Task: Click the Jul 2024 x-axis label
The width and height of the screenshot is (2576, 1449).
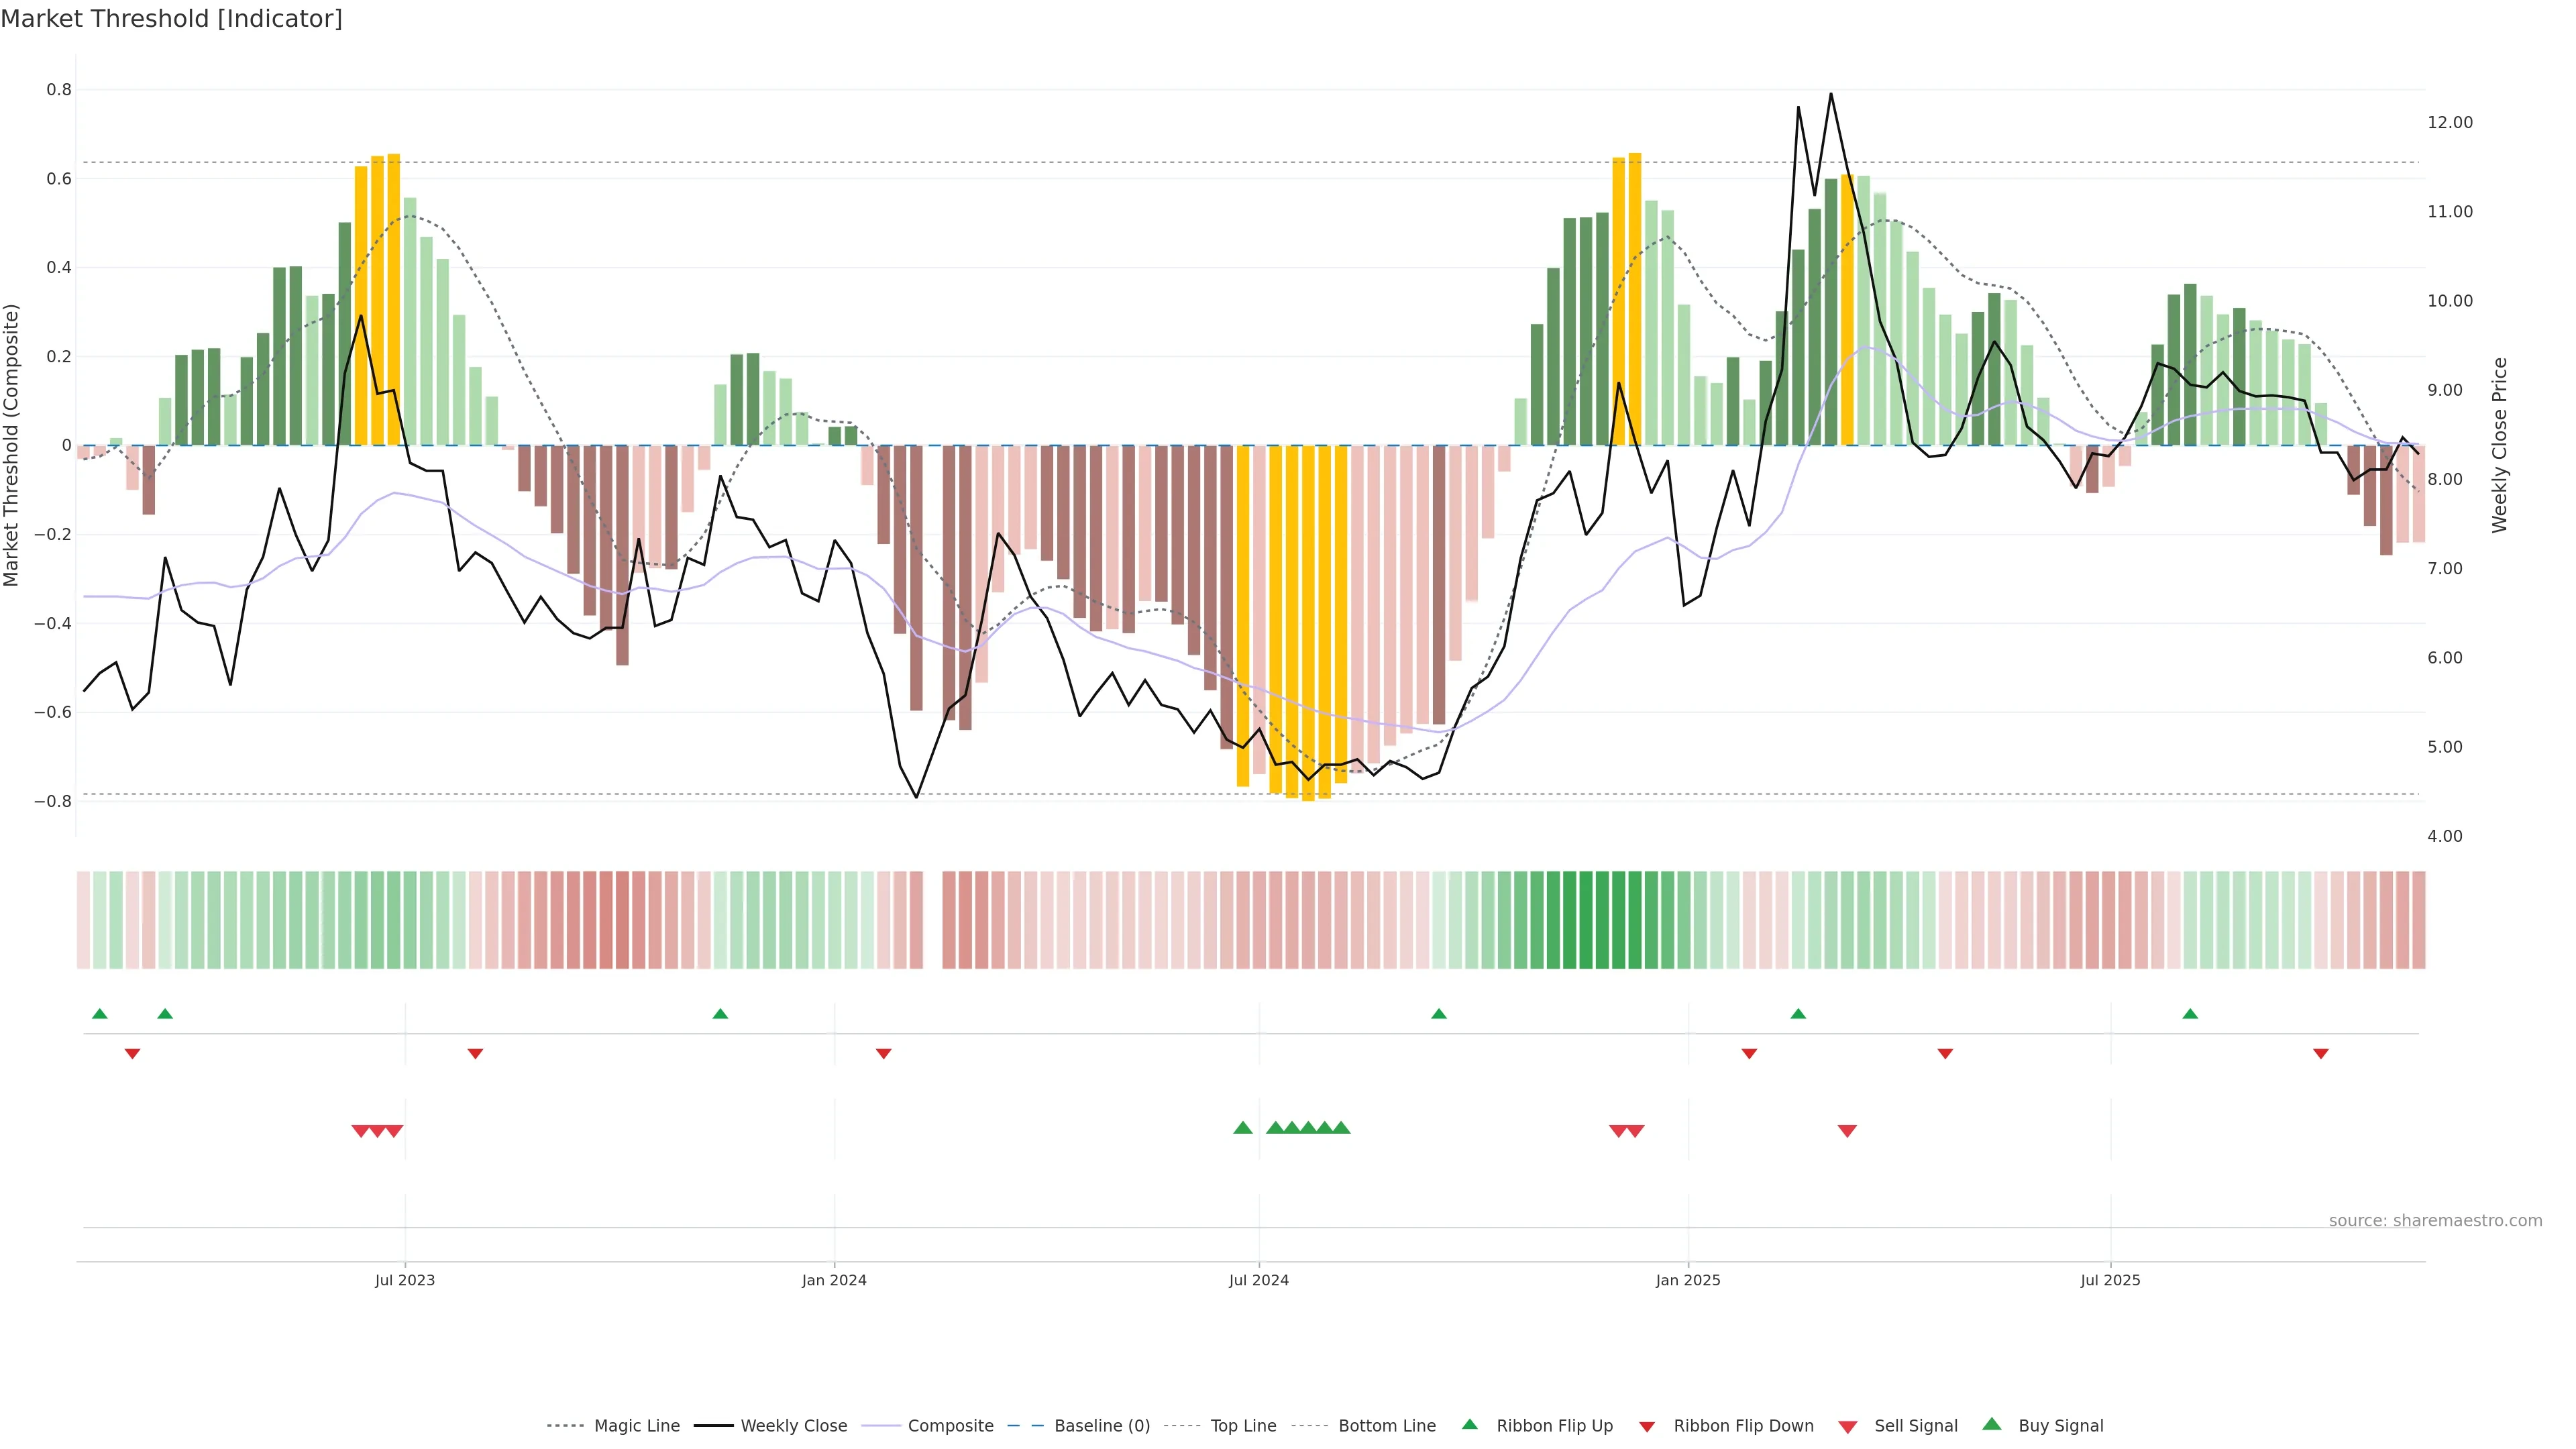Action: click(1259, 1280)
